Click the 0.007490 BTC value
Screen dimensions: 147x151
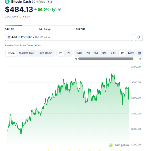point(13,17)
